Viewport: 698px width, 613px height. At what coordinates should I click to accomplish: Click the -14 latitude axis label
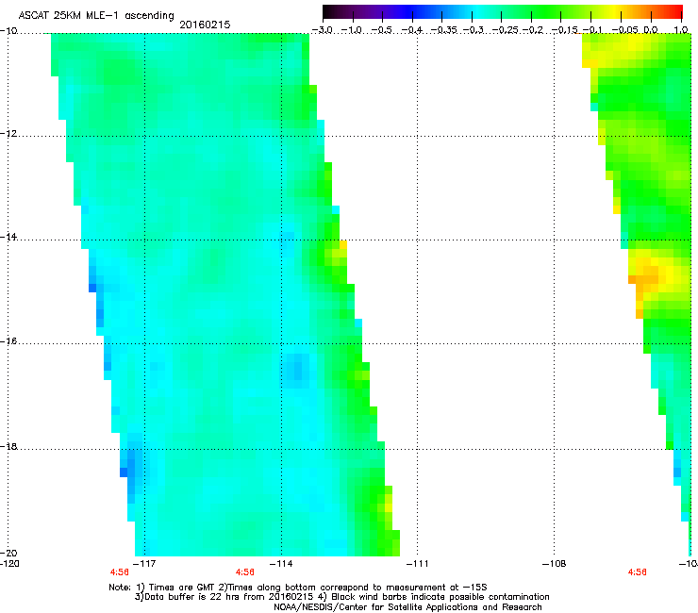[x=8, y=237]
